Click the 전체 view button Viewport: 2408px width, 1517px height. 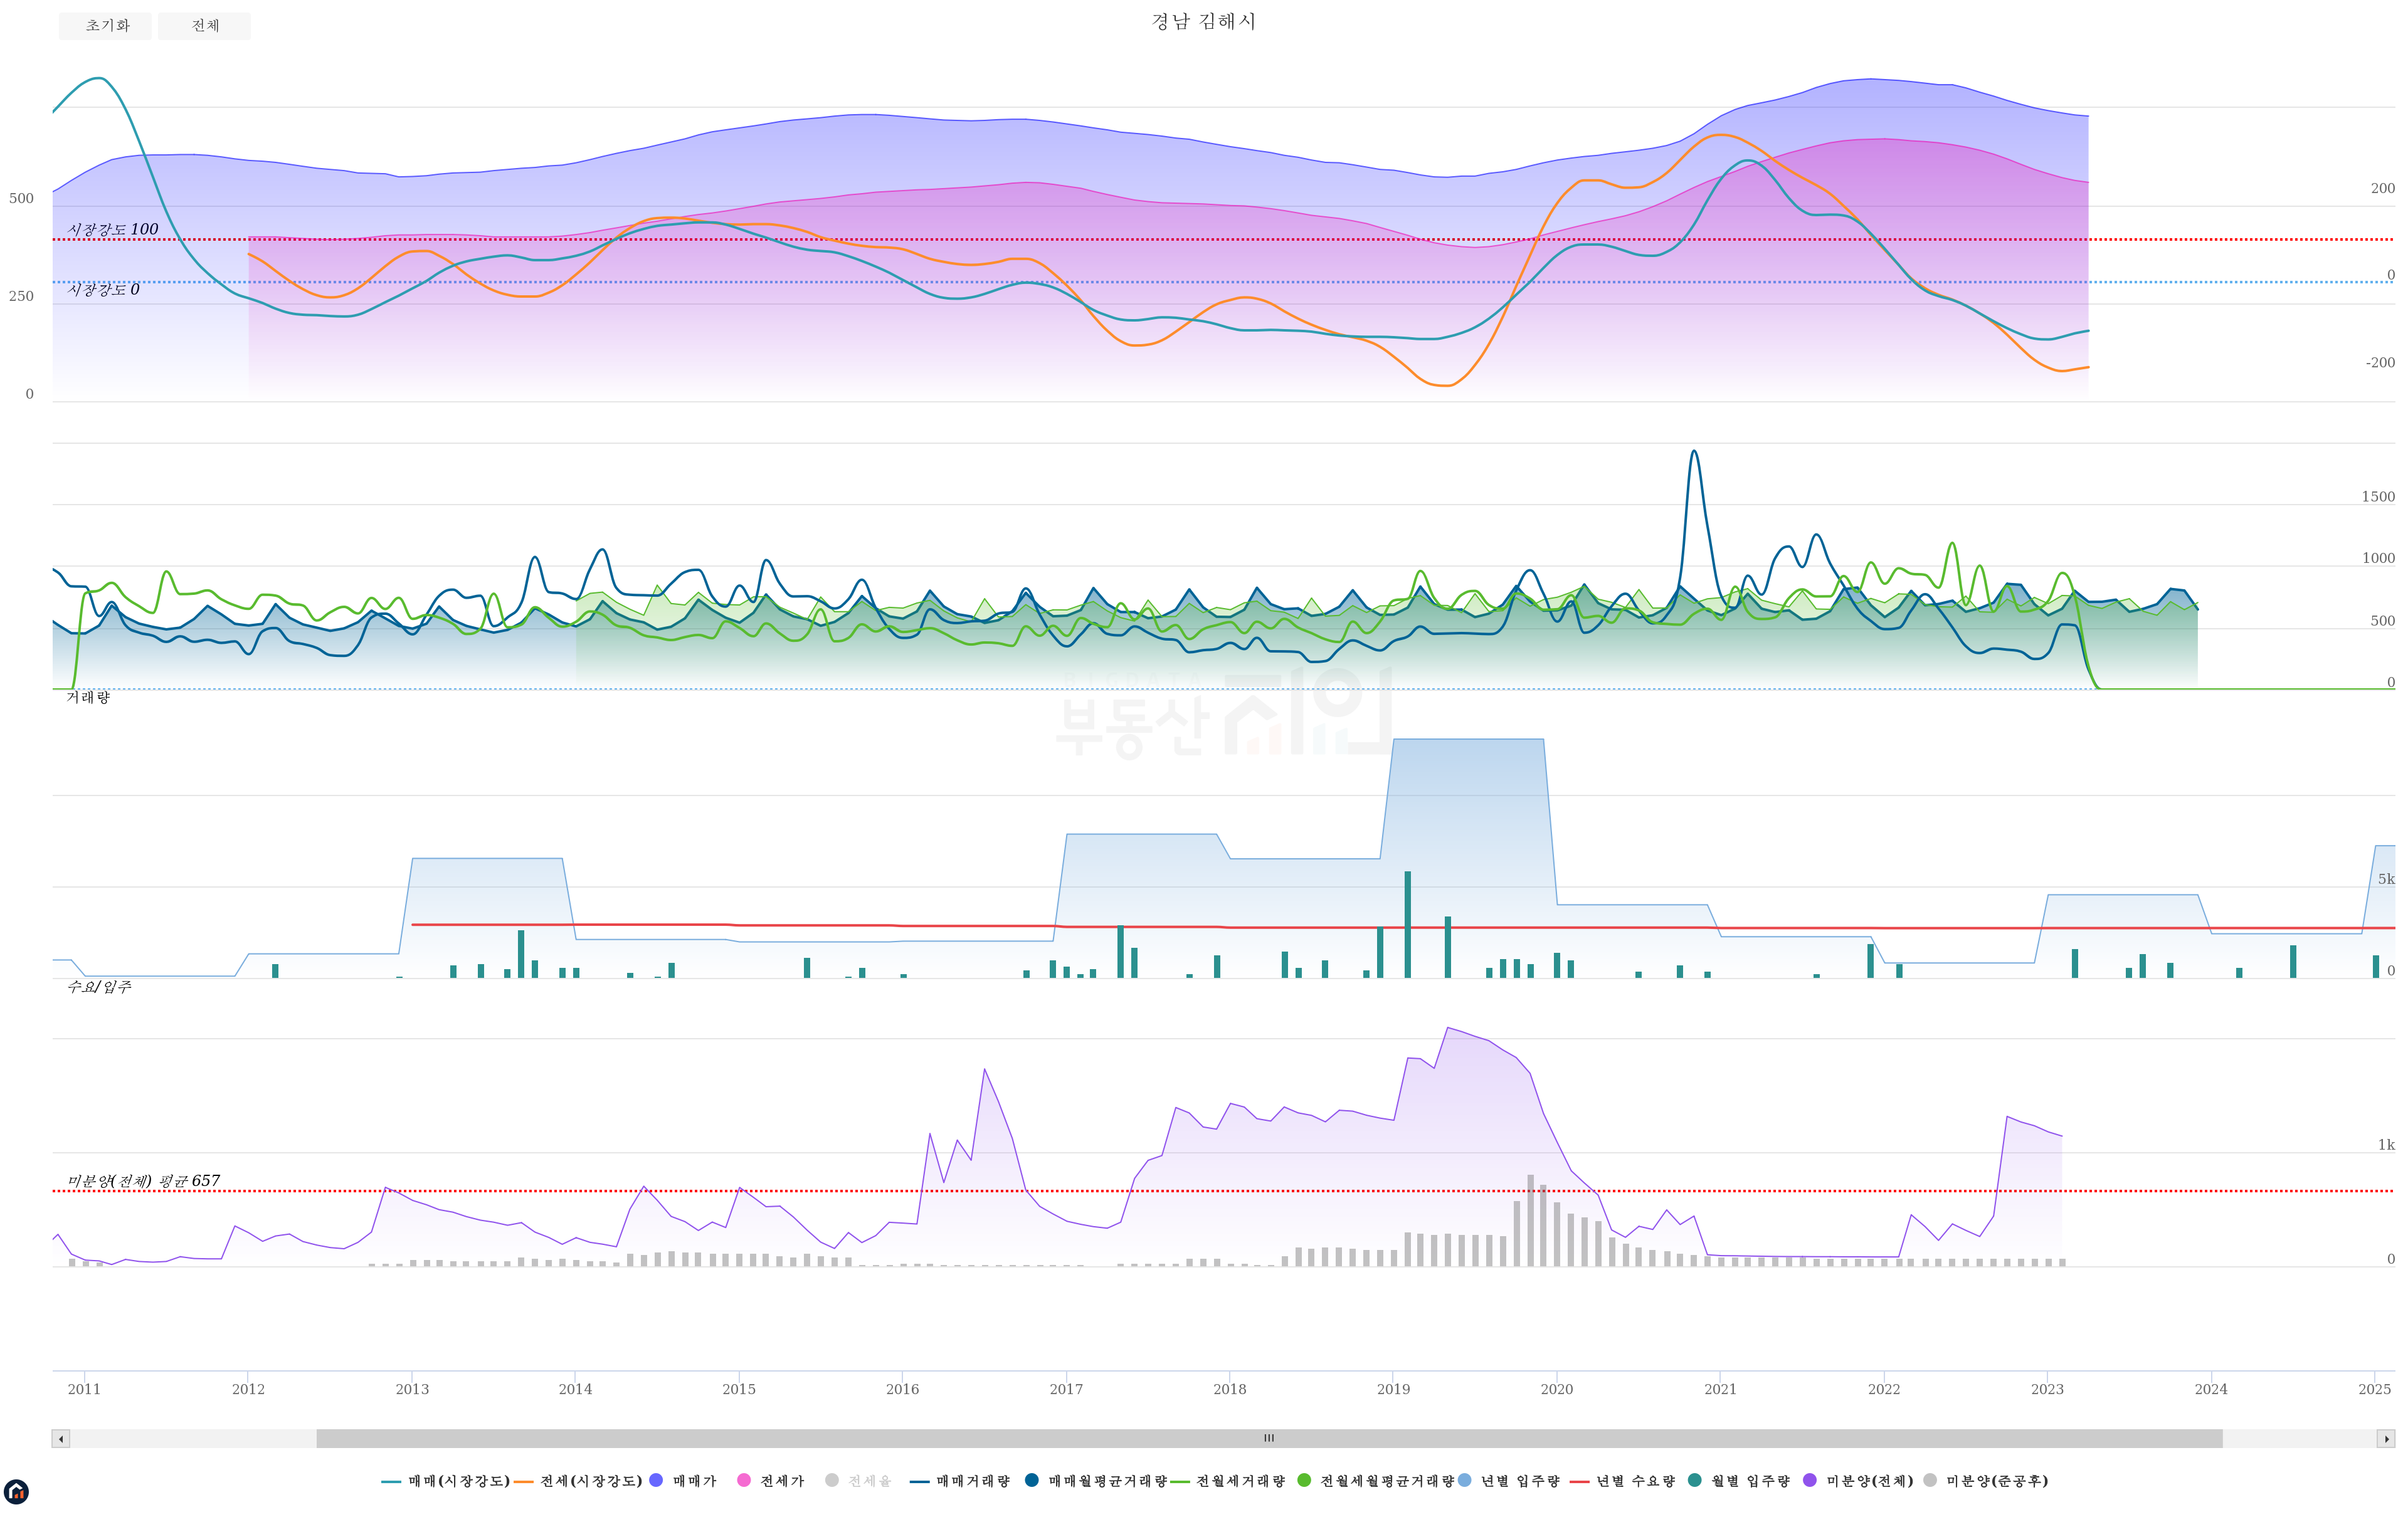(x=204, y=26)
